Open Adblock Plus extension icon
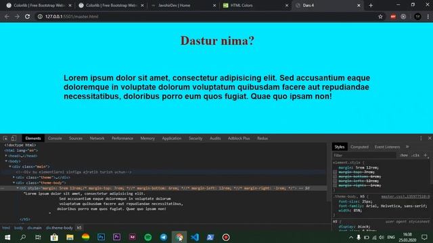 [393, 16]
